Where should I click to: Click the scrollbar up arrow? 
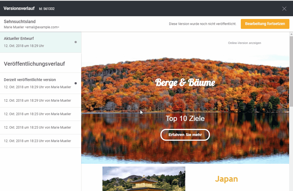click(291, 34)
